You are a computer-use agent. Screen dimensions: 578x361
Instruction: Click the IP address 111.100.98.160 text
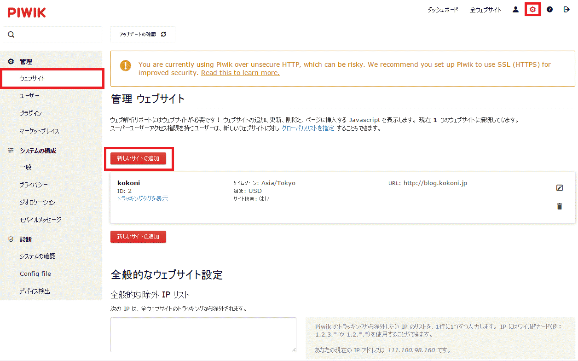(411, 350)
